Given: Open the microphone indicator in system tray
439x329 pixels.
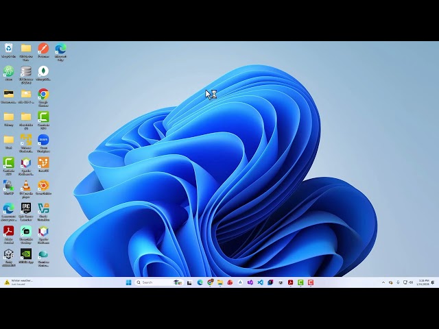Looking at the screenshot, I should pos(398,282).
